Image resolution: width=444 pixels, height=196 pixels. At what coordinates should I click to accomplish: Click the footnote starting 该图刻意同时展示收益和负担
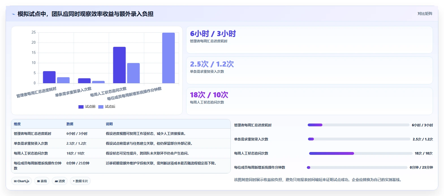coord(318,180)
